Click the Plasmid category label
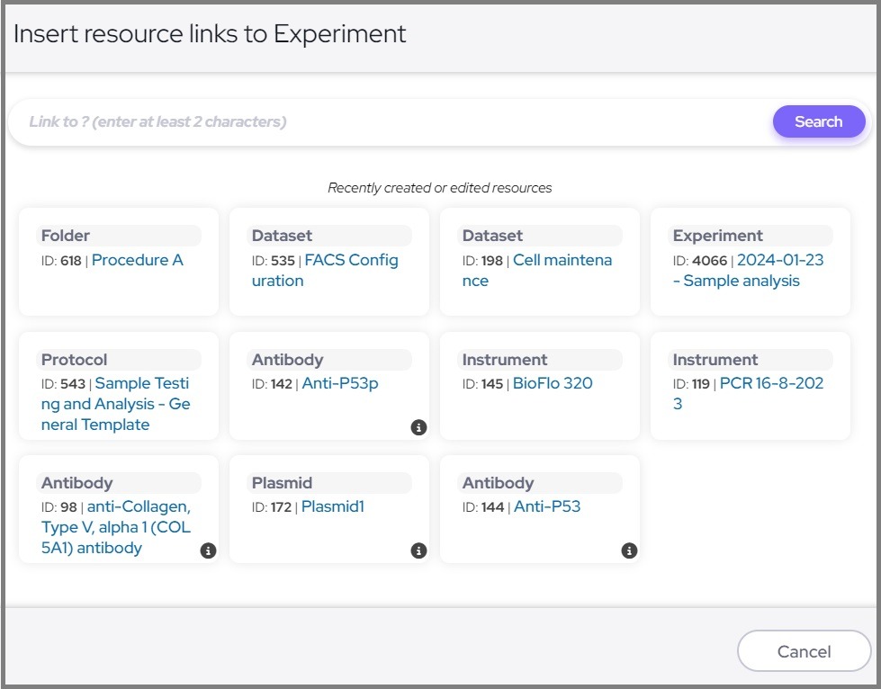Image resolution: width=881 pixels, height=689 pixels. pyautogui.click(x=282, y=483)
